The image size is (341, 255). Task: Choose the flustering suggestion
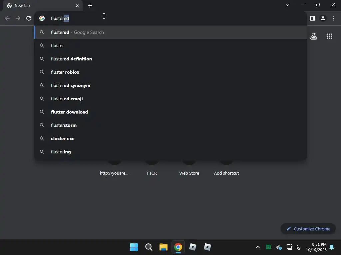click(171, 152)
